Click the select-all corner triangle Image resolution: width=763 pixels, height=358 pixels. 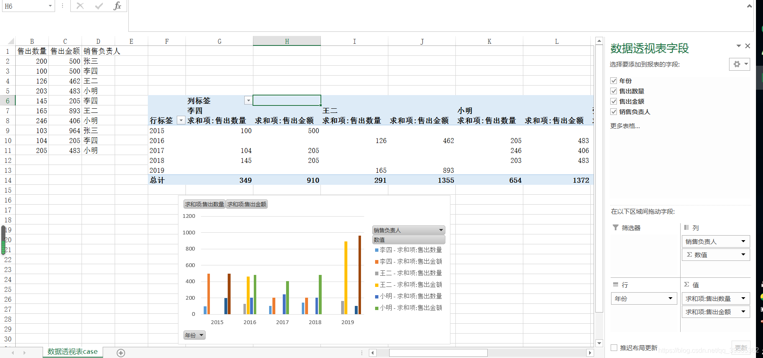coord(11,41)
